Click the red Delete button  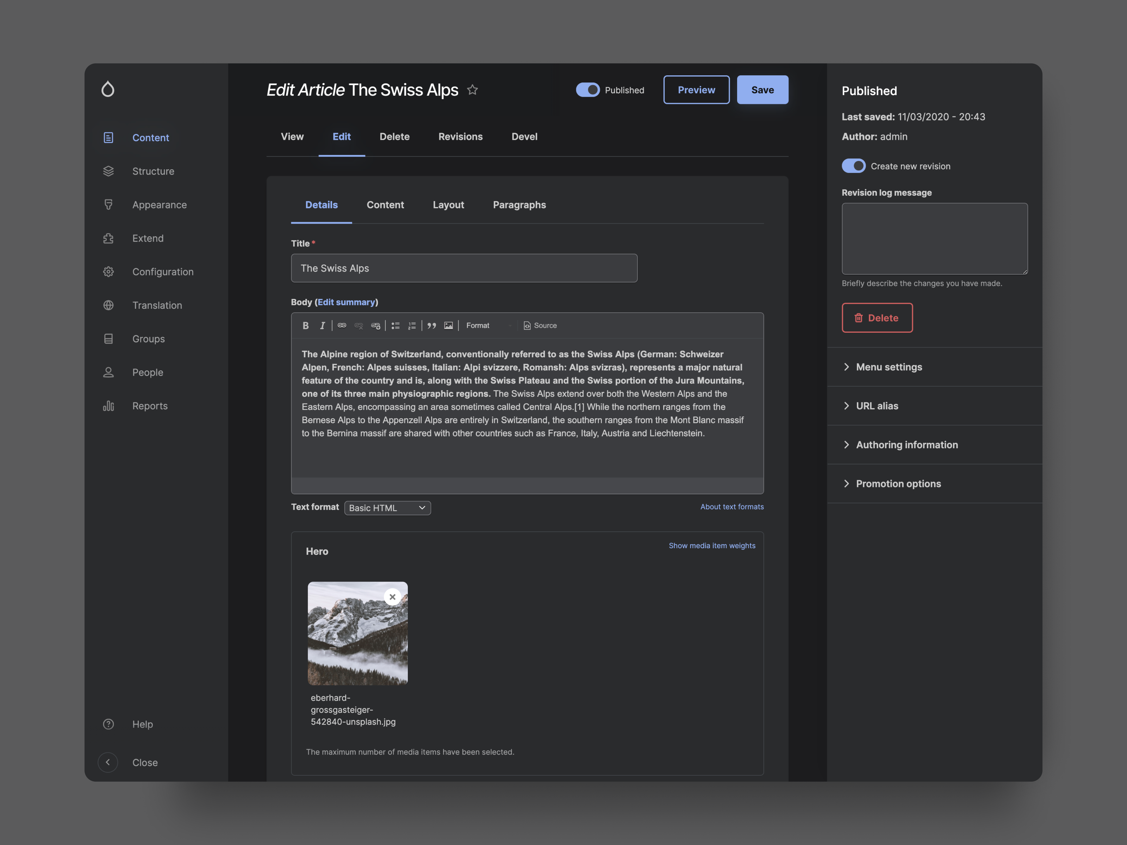877,318
